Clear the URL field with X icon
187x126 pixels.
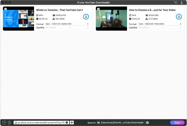(67, 122)
